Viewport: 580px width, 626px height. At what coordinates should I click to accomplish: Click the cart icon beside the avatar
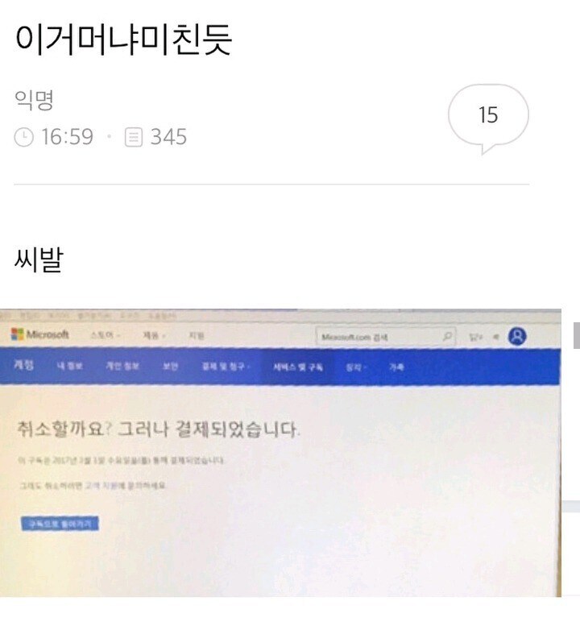(x=495, y=337)
